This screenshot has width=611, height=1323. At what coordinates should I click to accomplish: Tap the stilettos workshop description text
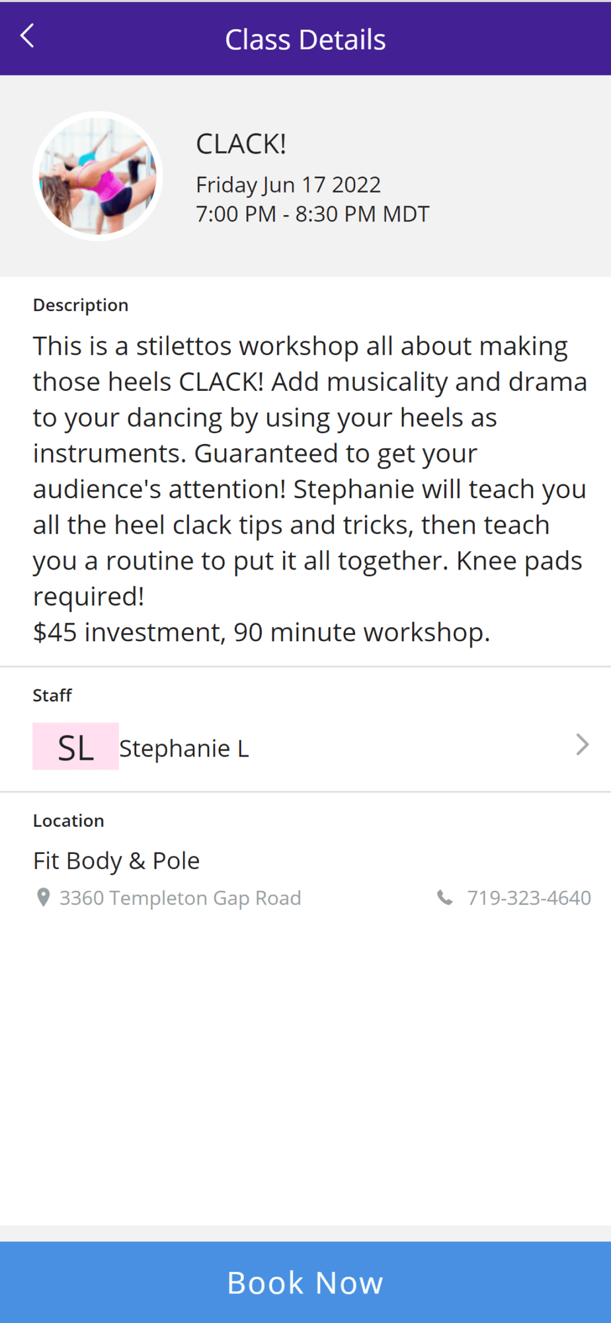309,471
